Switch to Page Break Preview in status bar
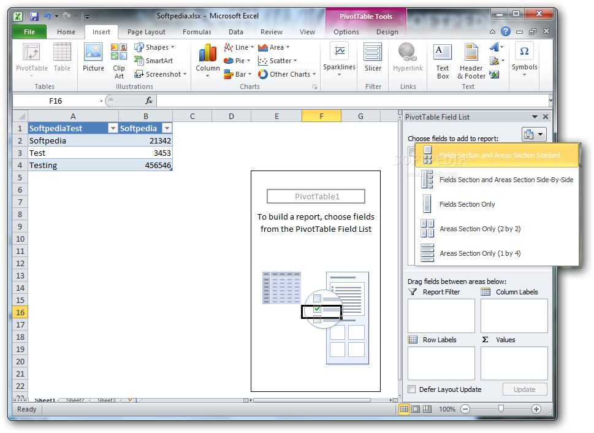 tap(427, 409)
